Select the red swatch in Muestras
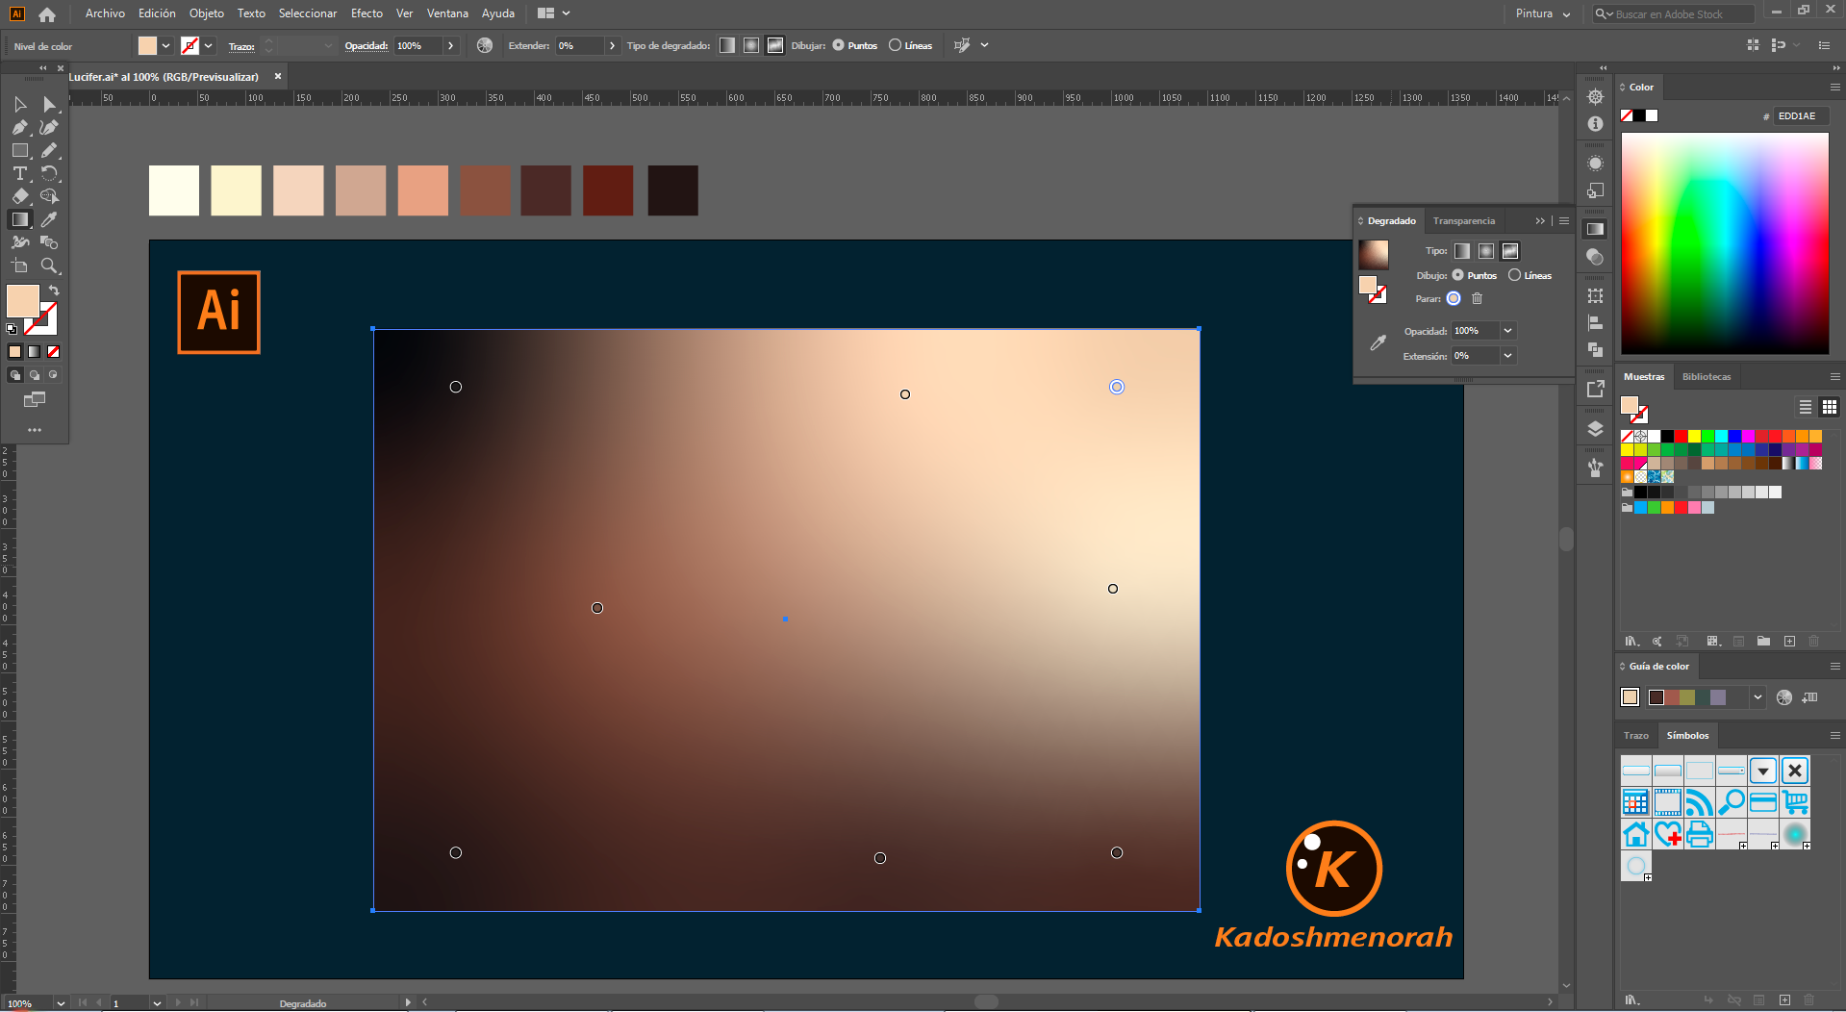The image size is (1846, 1012). [x=1681, y=436]
